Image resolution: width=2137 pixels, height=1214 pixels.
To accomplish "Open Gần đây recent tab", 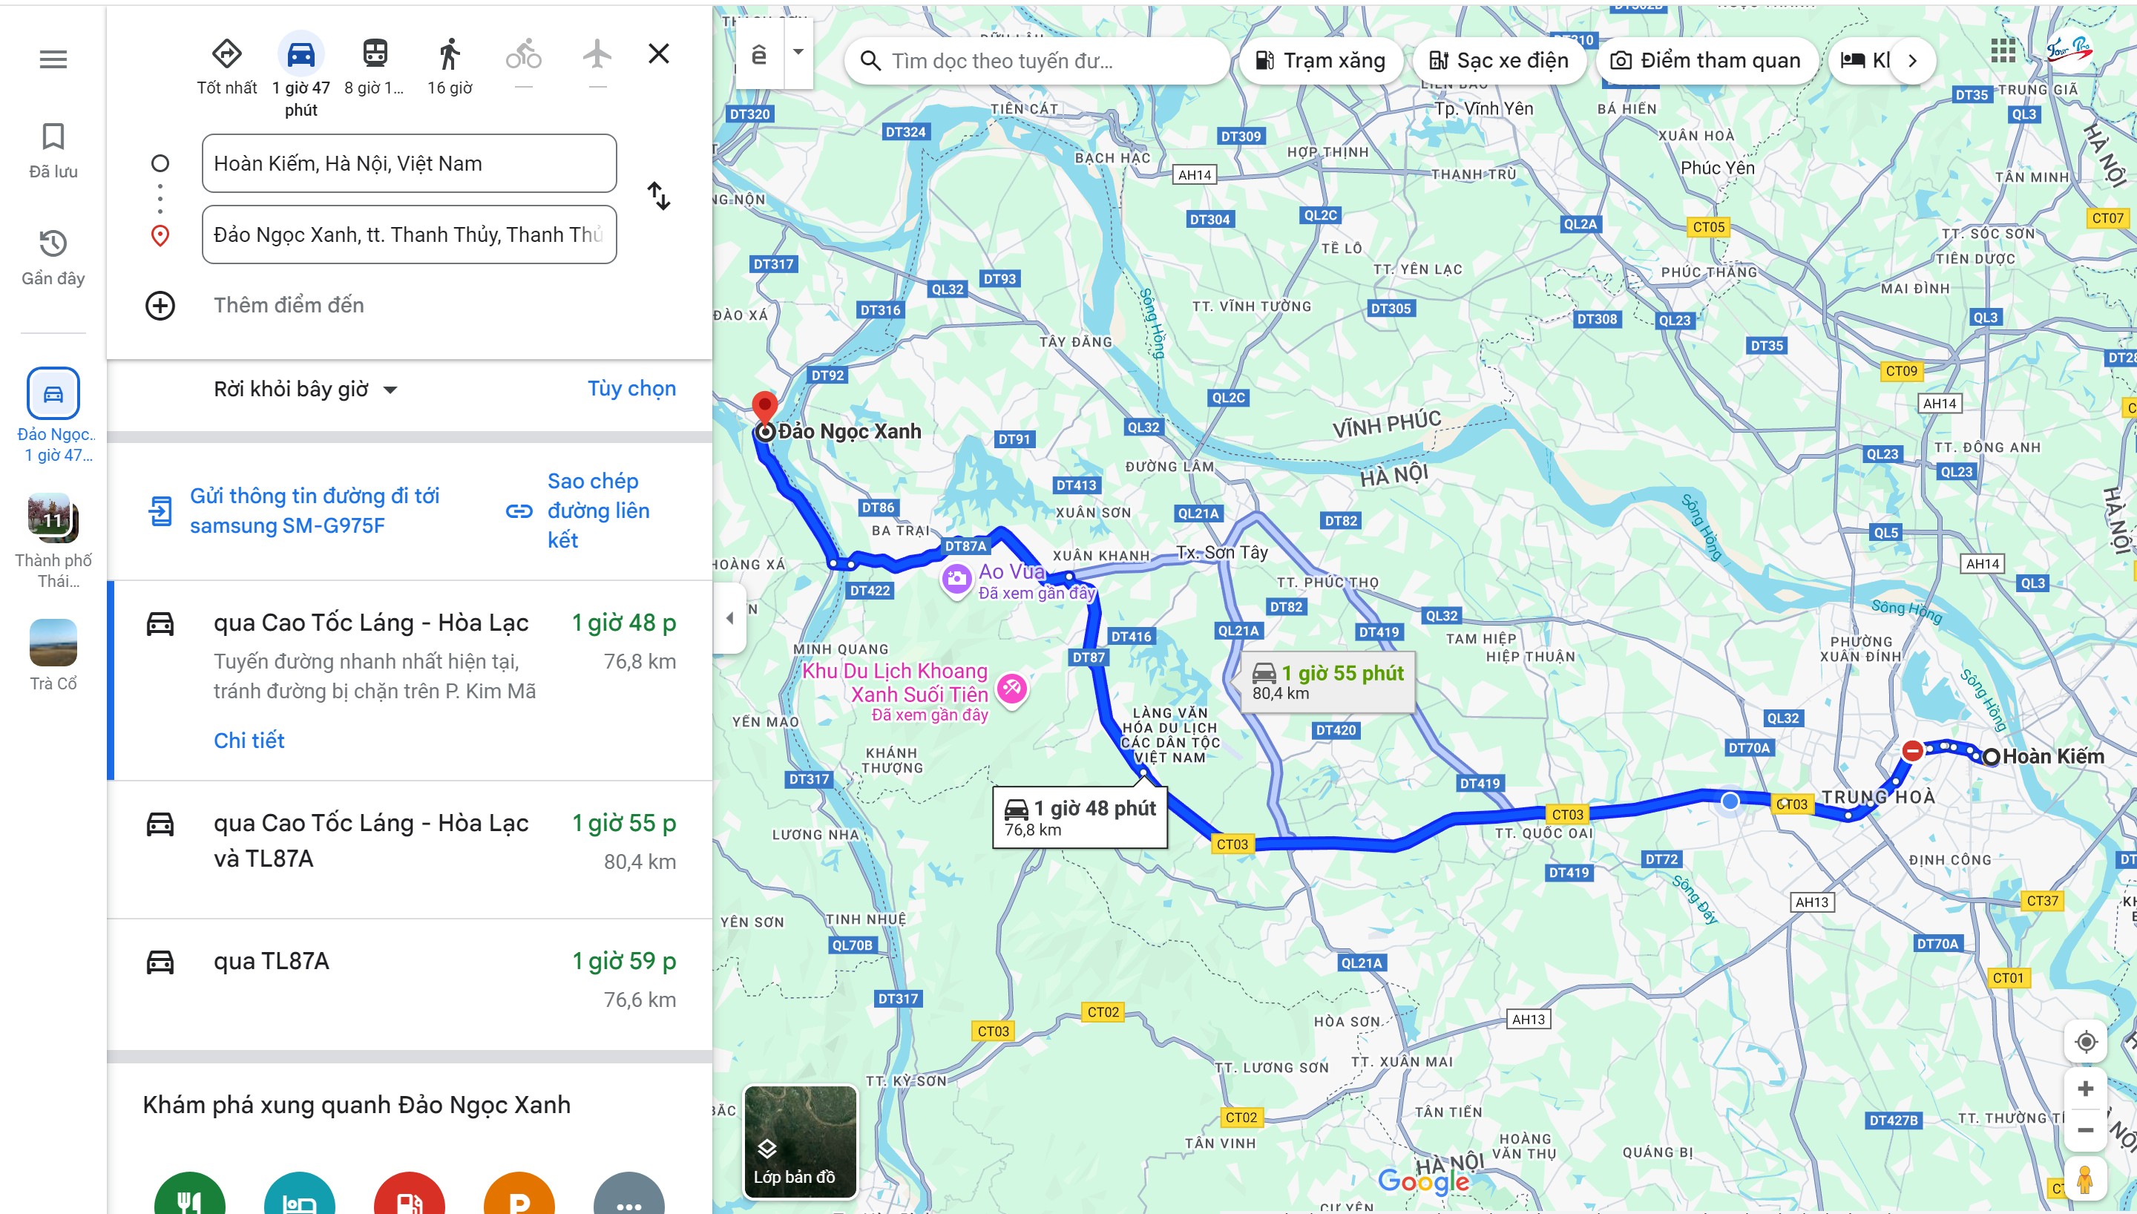I will [x=53, y=257].
